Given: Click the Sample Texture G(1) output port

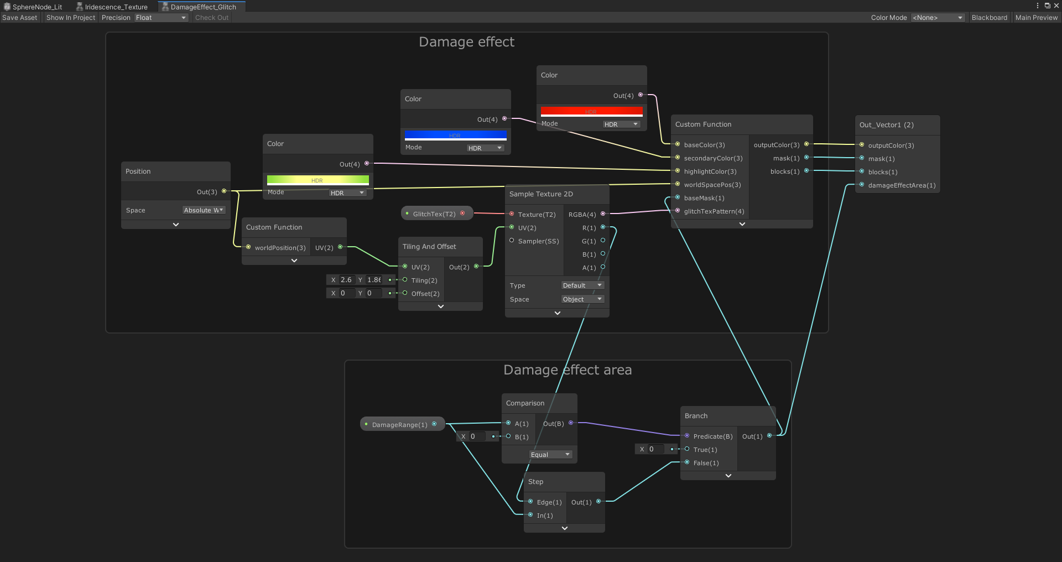Looking at the screenshot, I should (x=603, y=241).
